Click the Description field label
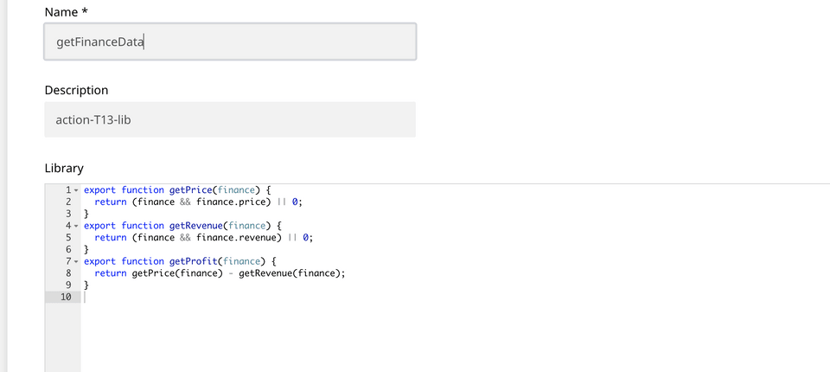This screenshot has width=830, height=372. click(76, 90)
